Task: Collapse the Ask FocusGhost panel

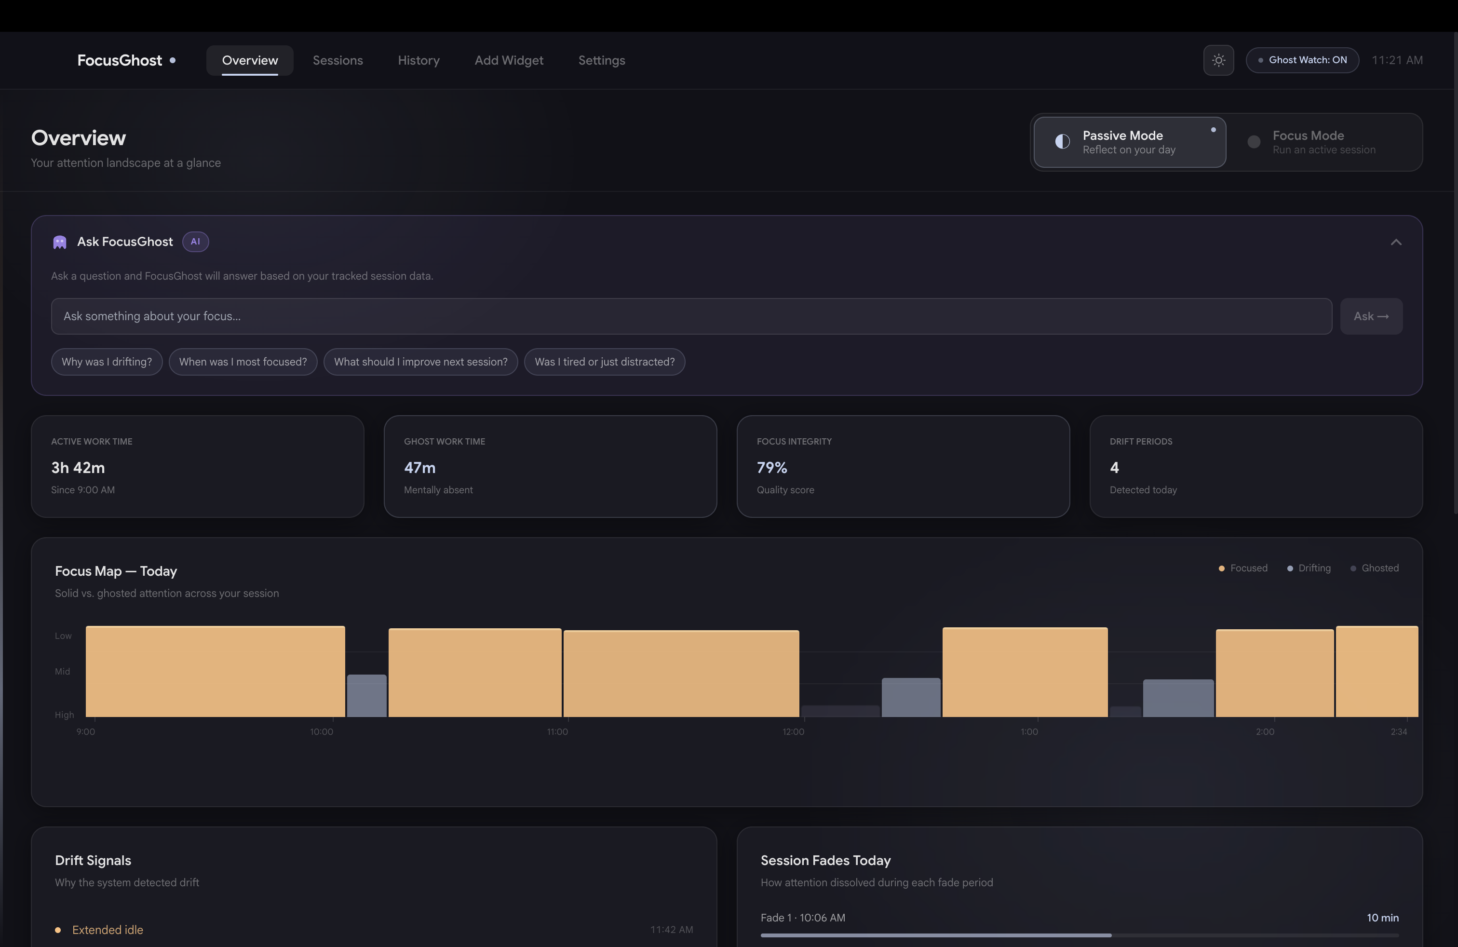Action: 1395,242
